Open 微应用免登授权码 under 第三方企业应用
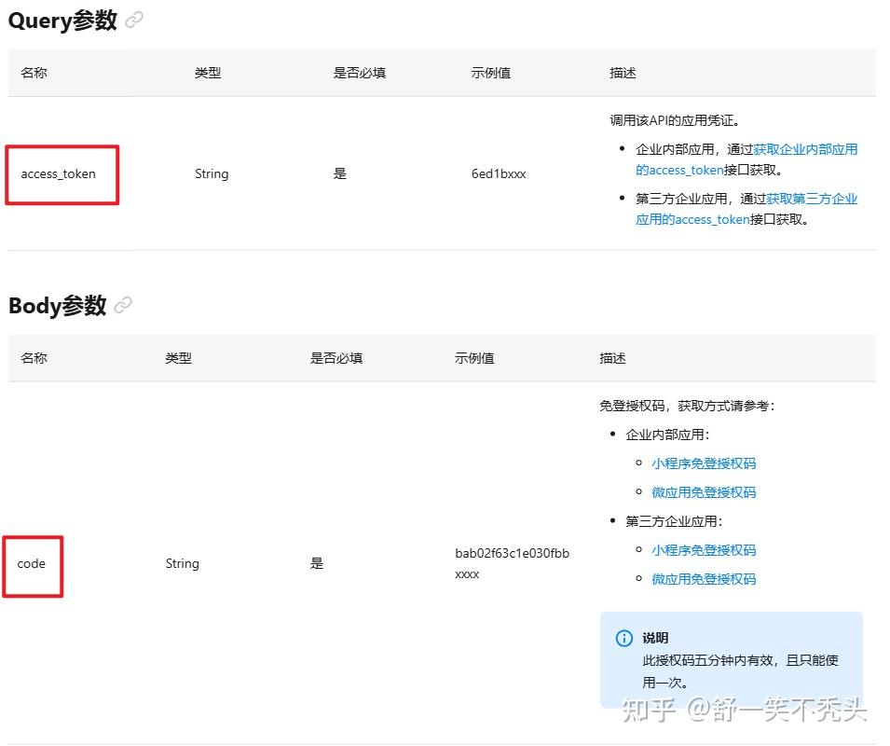The image size is (890, 746). pyautogui.click(x=704, y=578)
